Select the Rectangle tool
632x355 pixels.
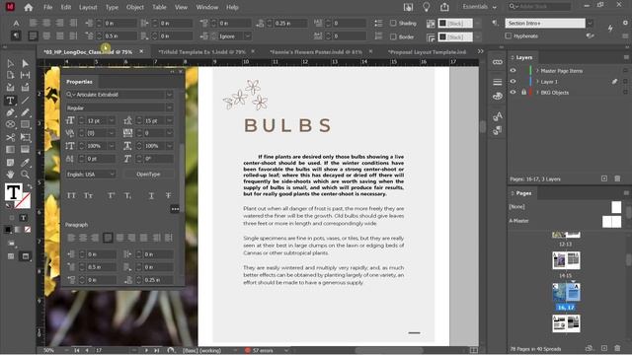[x=25, y=125]
